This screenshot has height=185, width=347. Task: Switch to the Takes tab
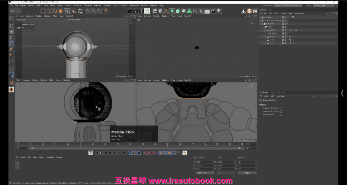(x=270, y=10)
